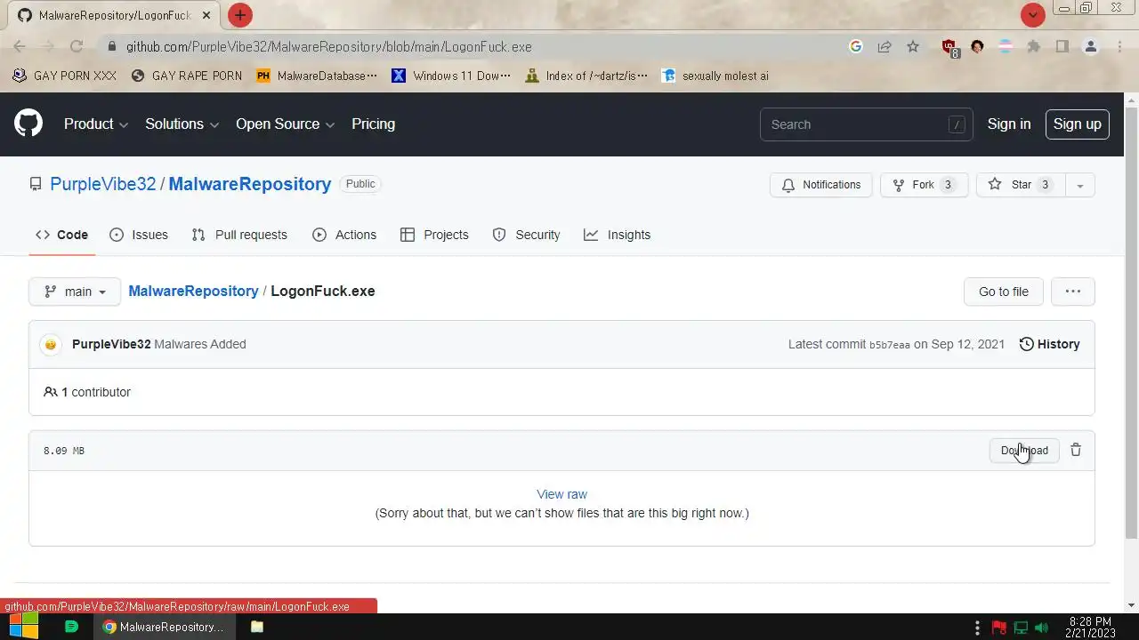
Task: Delete this file with the trash icon
Action: click(x=1076, y=450)
